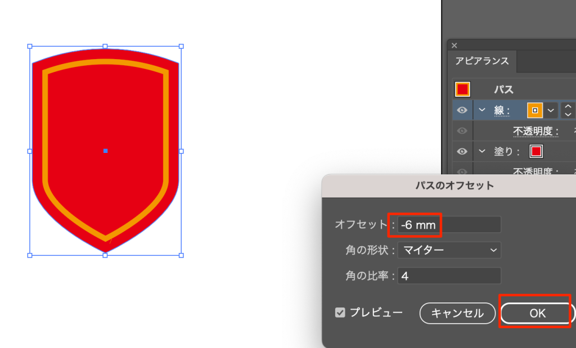Viewport: 576px width, 348px height.
Task: Hide the 線 stroke attribute
Action: point(462,110)
